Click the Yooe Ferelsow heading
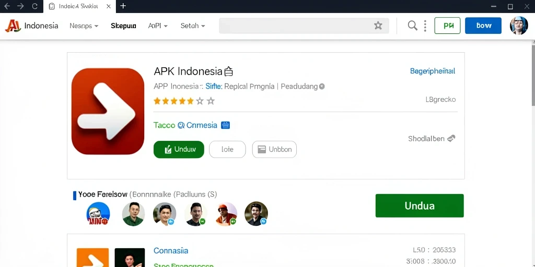Viewport: 535px width, 267px height. tap(103, 195)
